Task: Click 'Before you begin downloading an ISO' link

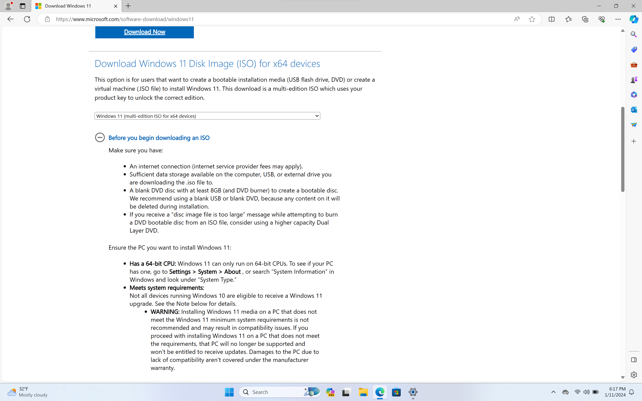Action: click(x=159, y=138)
